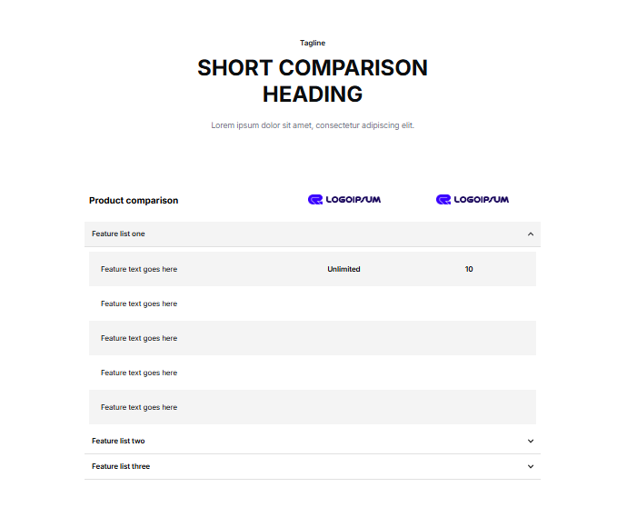Click the first Feature text goes here row
Viewport: 637px width, 517px height.
[x=139, y=270]
